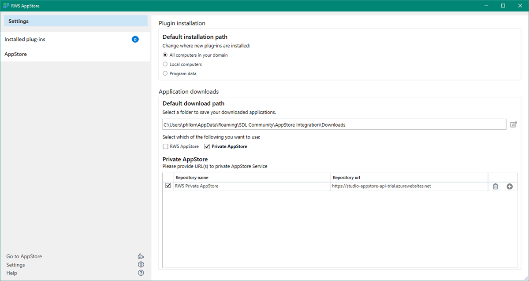This screenshot has height=281, width=529.
Task: Click the Help question mark icon
Action: (x=141, y=273)
